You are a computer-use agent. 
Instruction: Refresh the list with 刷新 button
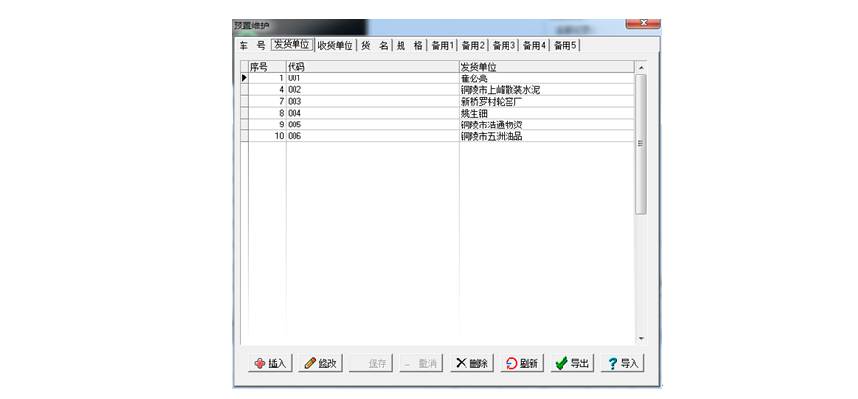point(520,363)
